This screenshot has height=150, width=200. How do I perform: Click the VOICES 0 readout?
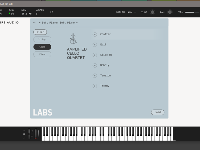coord(40,12)
